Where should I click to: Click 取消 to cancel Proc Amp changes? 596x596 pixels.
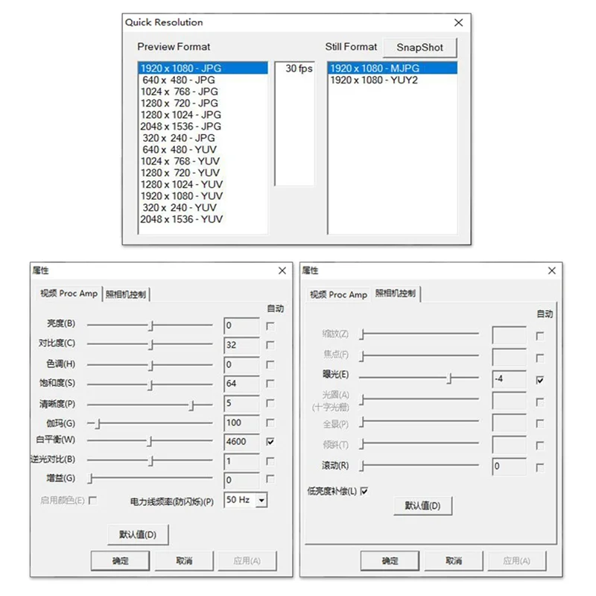pyautogui.click(x=185, y=560)
